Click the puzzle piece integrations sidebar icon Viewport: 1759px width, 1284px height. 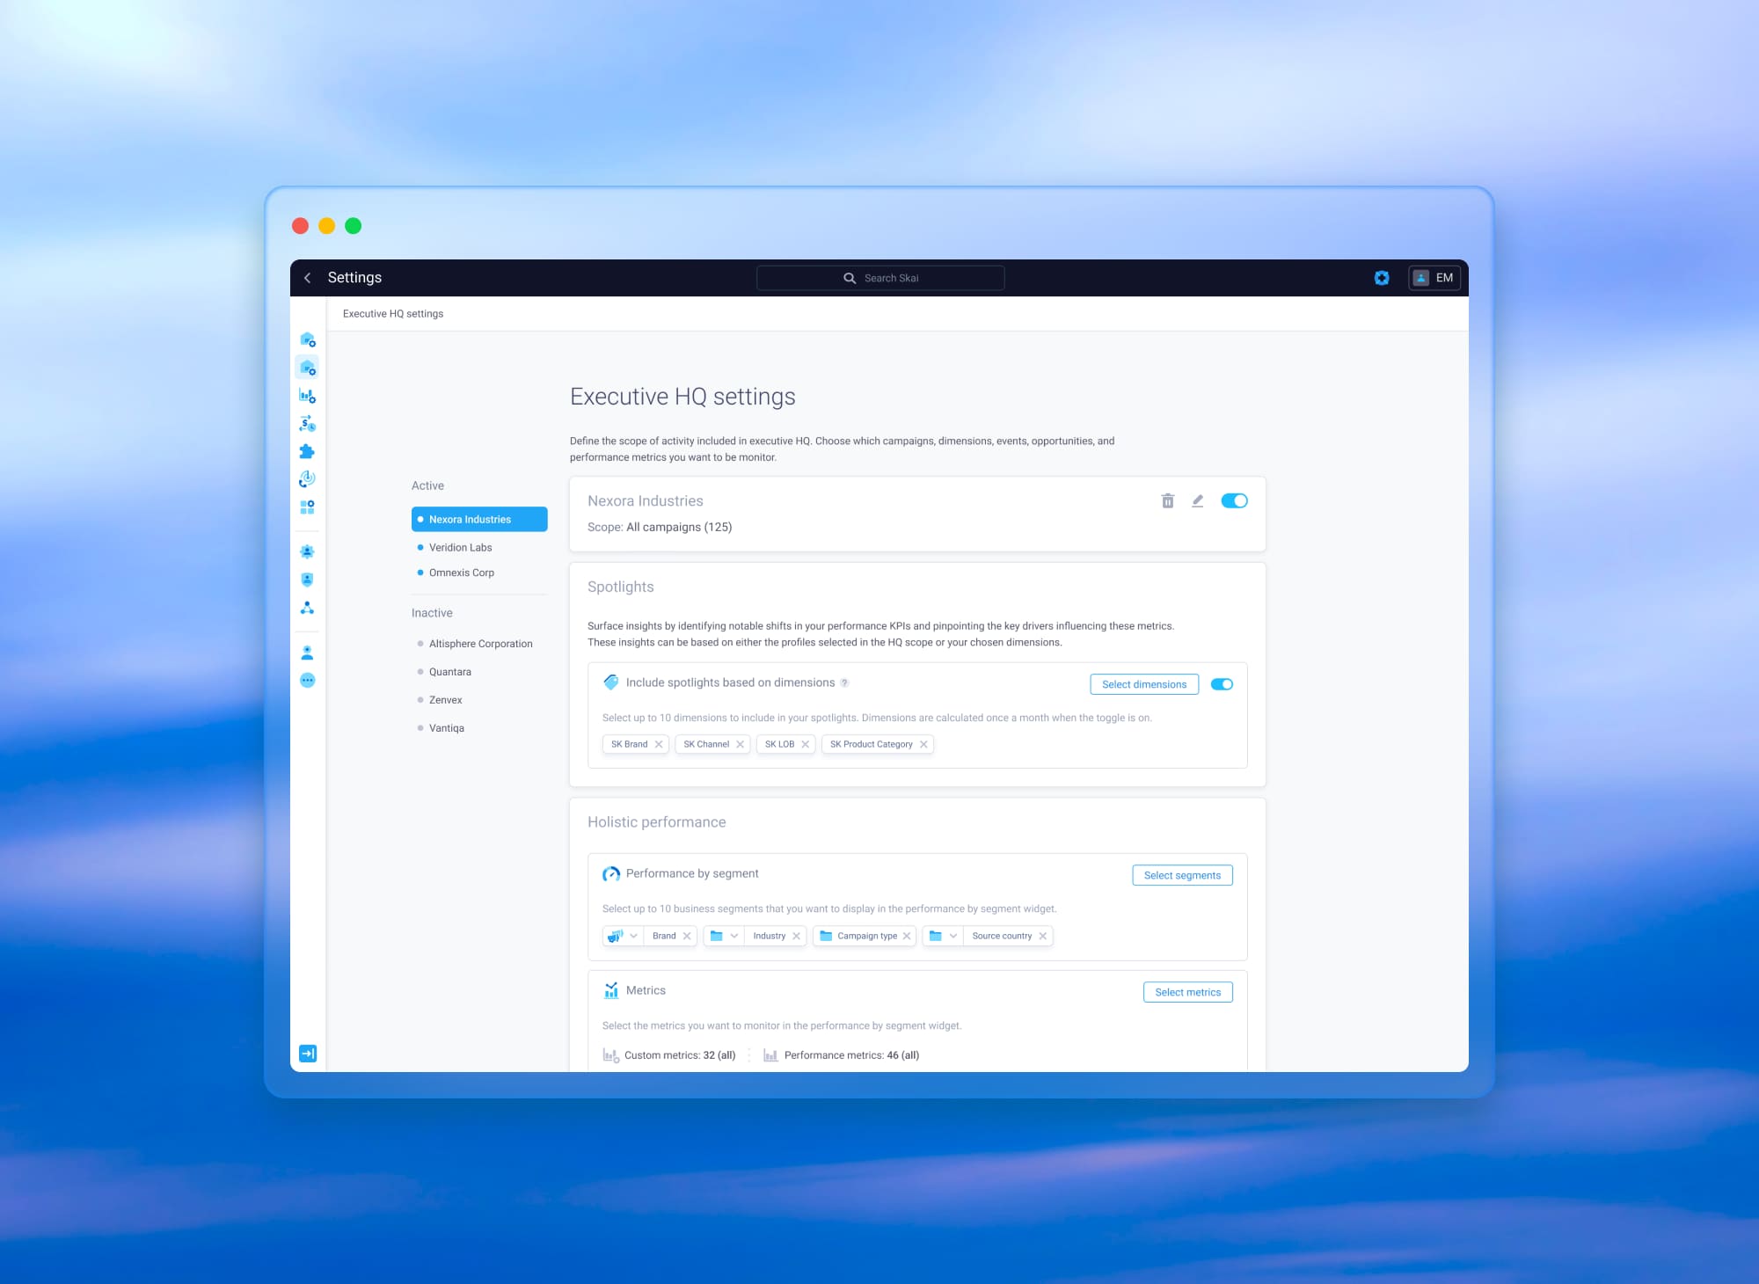pos(307,451)
